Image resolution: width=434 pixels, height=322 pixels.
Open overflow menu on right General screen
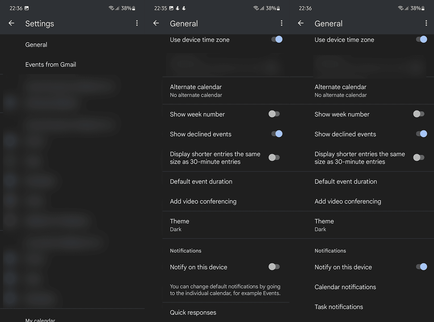tap(426, 23)
